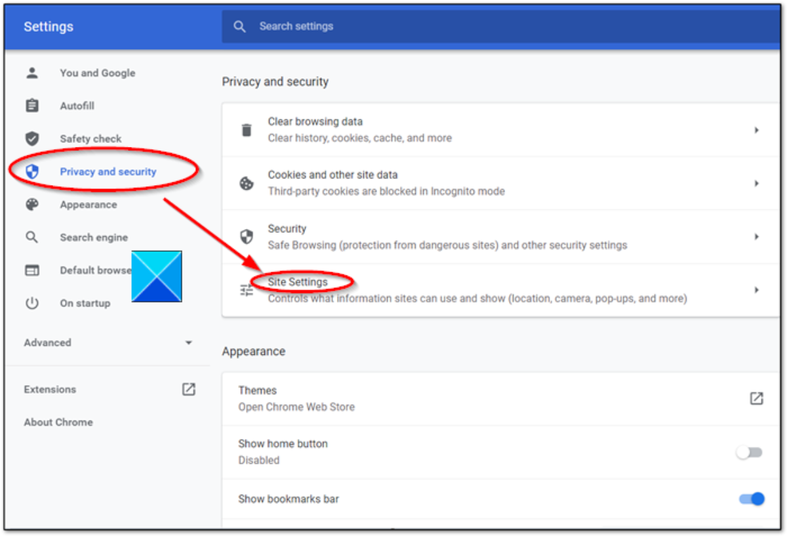
Task: Click the On startup power icon
Action: [x=32, y=303]
